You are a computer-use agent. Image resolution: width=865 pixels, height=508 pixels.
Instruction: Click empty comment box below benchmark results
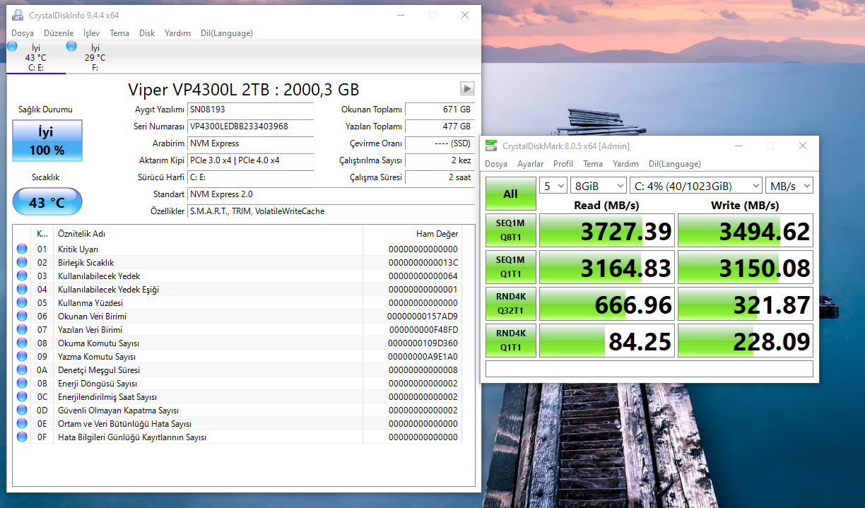click(x=649, y=369)
